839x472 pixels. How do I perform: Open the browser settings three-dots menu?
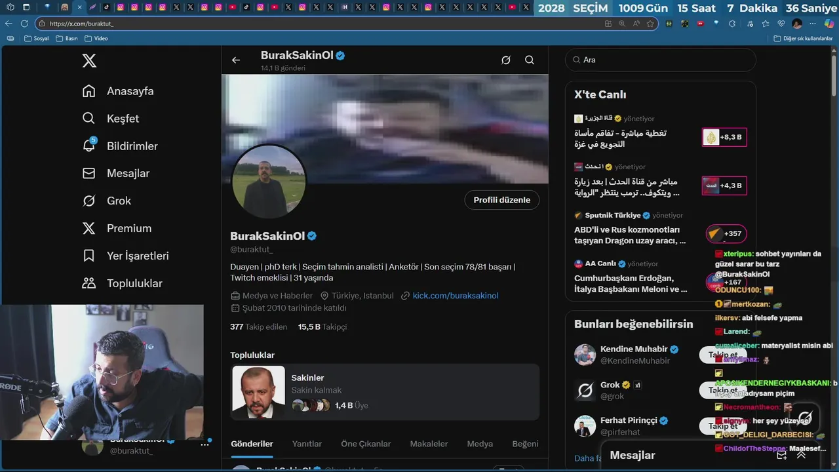pos(813,24)
